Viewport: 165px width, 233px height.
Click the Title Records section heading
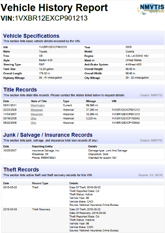(20, 89)
